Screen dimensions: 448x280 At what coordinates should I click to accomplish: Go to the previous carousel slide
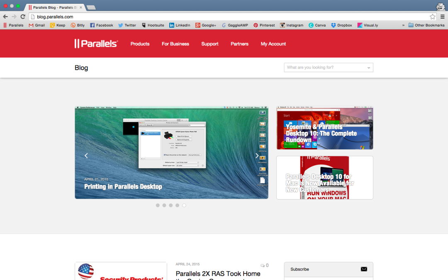click(x=86, y=156)
